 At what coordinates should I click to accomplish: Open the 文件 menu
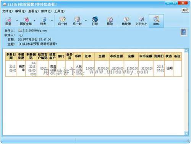click(7, 11)
